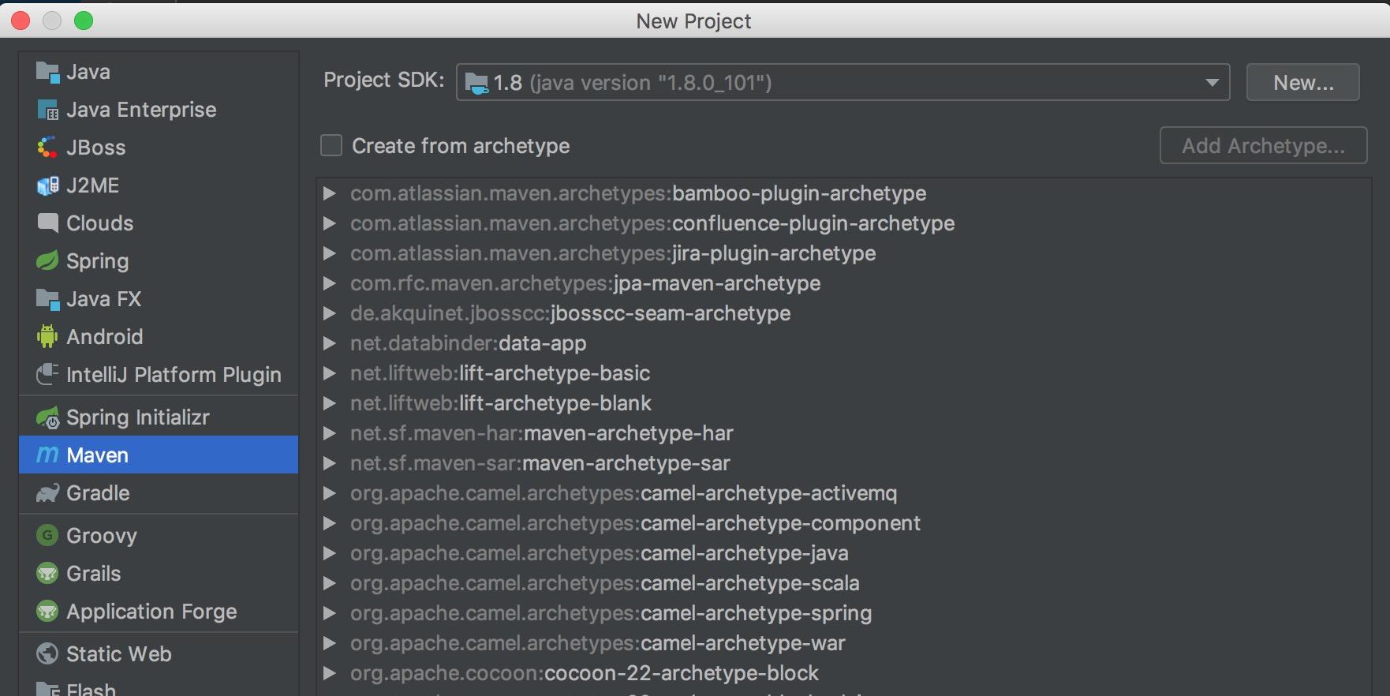Click the Clouds icon
1390x696 pixels.
point(47,223)
